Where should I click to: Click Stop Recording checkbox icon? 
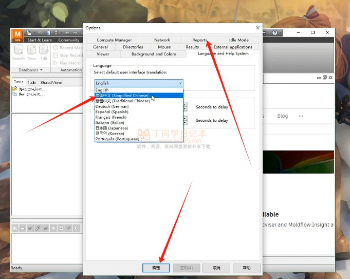click(x=56, y=55)
